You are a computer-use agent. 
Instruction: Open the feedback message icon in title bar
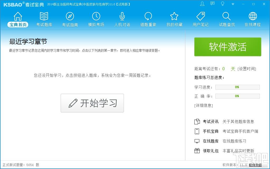[213, 4]
